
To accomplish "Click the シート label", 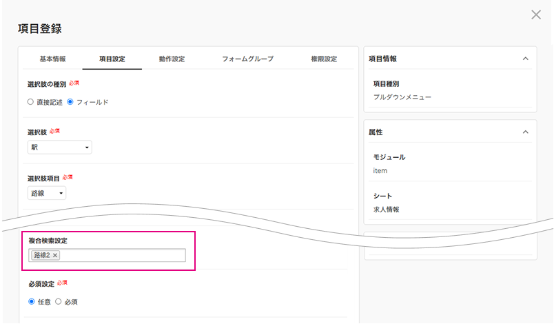I will (x=382, y=196).
